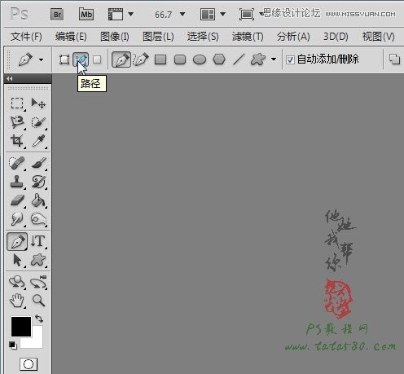Swap foreground and background colors arrow
The height and width of the screenshot is (374, 404).
tap(39, 319)
